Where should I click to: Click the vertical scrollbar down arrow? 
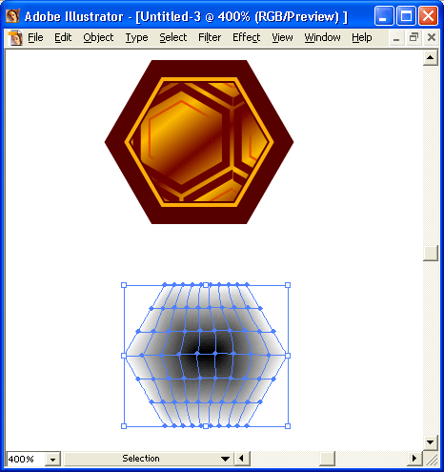[x=431, y=442]
